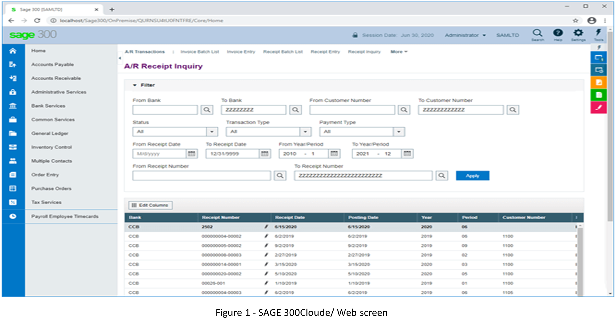Click the Edit Columns button

tap(151, 205)
